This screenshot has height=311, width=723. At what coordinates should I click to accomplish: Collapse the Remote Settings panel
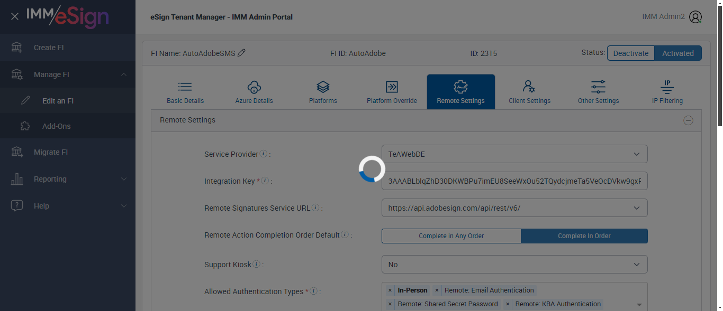pos(688,120)
